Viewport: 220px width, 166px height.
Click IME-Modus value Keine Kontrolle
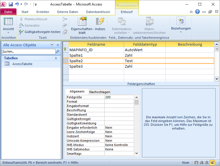tap(119, 145)
